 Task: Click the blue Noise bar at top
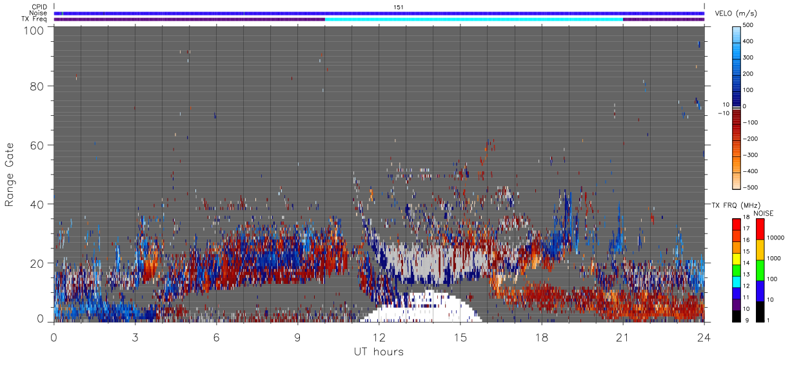click(379, 13)
